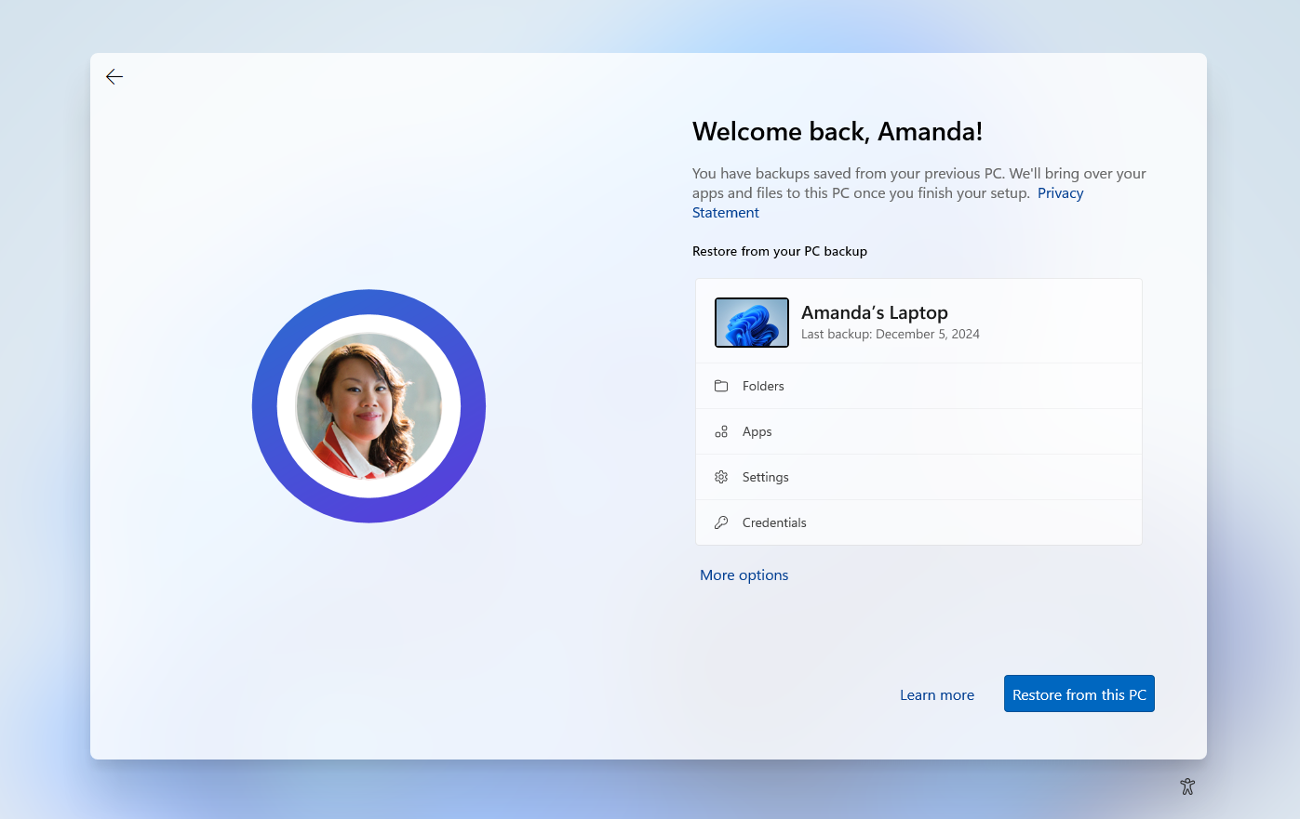1300x819 pixels.
Task: Click the Credentials key icon
Action: coord(721,522)
